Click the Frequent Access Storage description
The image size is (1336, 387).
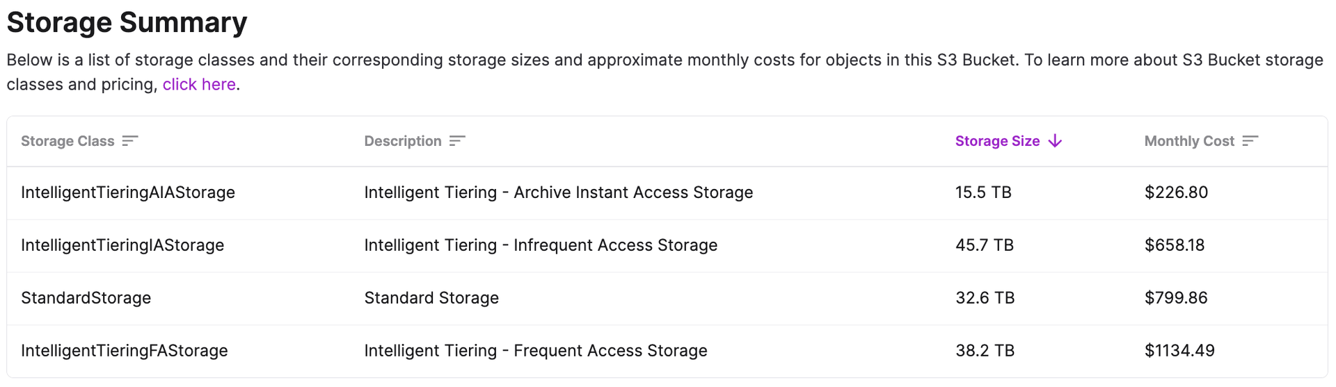click(x=535, y=351)
